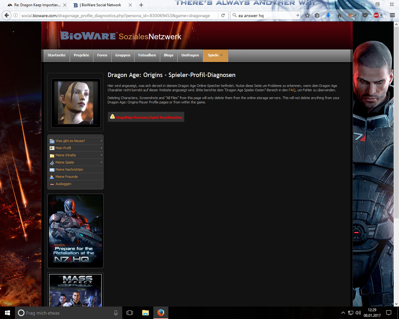Go to Firefox home page icon
The image size is (399, 319).
click(339, 15)
